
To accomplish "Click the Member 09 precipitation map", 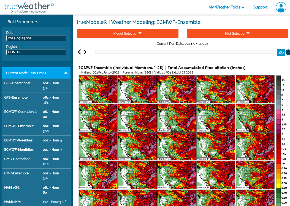I will 216,118.
